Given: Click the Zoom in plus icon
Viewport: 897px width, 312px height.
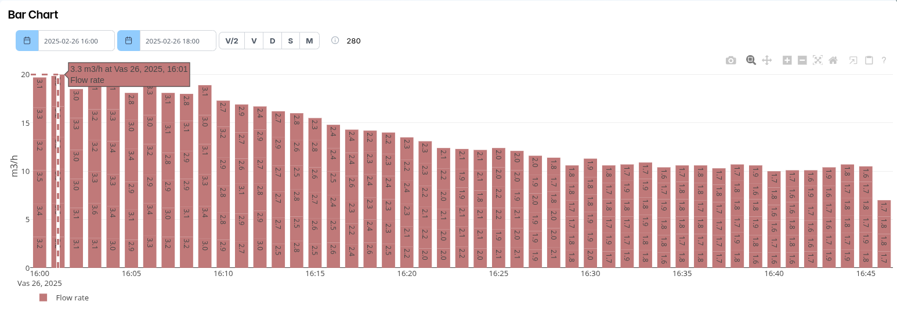Looking at the screenshot, I should tap(787, 60).
